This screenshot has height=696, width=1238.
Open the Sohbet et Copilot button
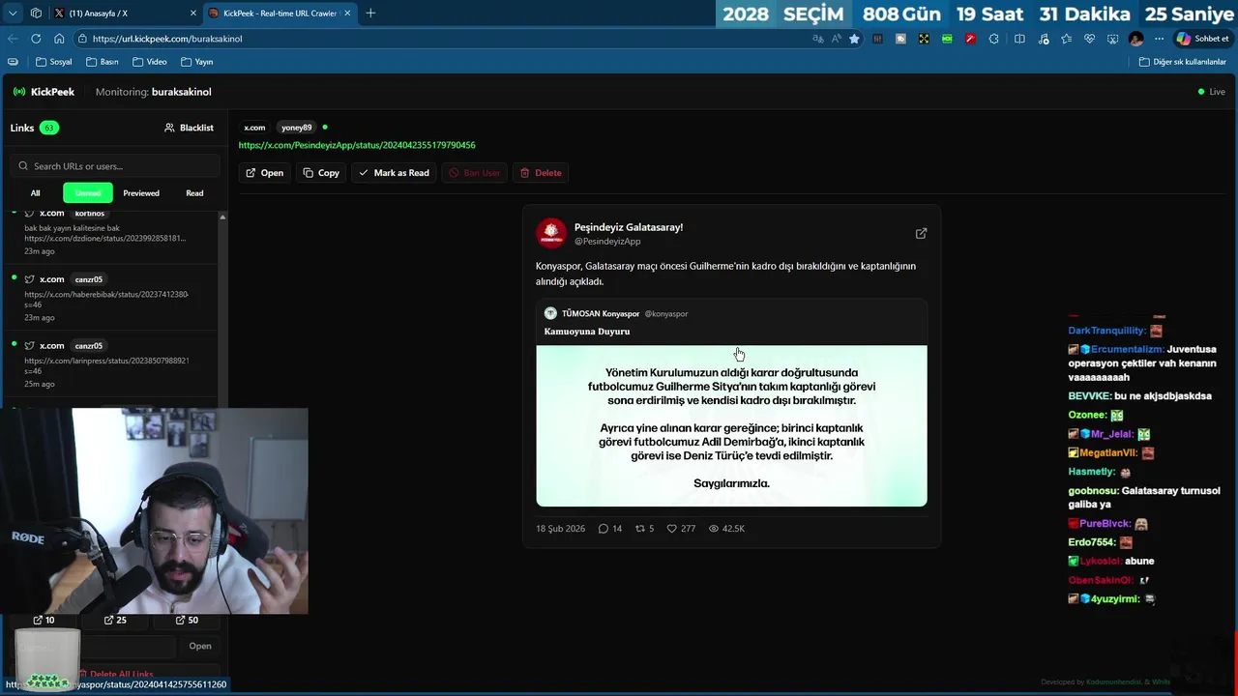coord(1202,39)
